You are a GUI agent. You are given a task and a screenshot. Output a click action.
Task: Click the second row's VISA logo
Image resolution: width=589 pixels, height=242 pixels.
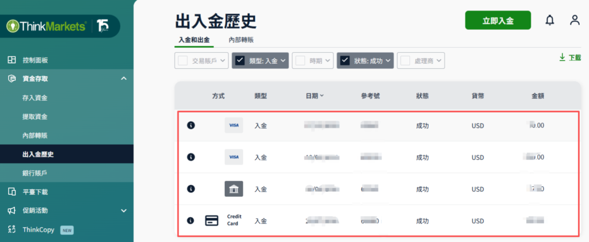click(234, 157)
